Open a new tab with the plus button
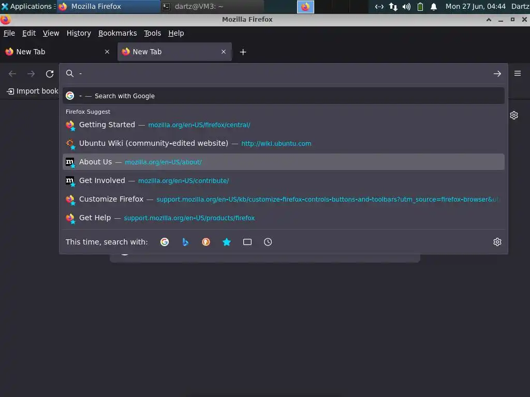Viewport: 530px width, 397px height. (x=243, y=52)
